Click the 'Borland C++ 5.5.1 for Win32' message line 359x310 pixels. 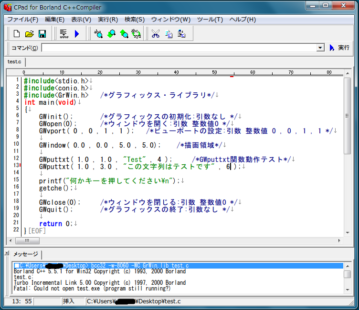click(x=100, y=271)
